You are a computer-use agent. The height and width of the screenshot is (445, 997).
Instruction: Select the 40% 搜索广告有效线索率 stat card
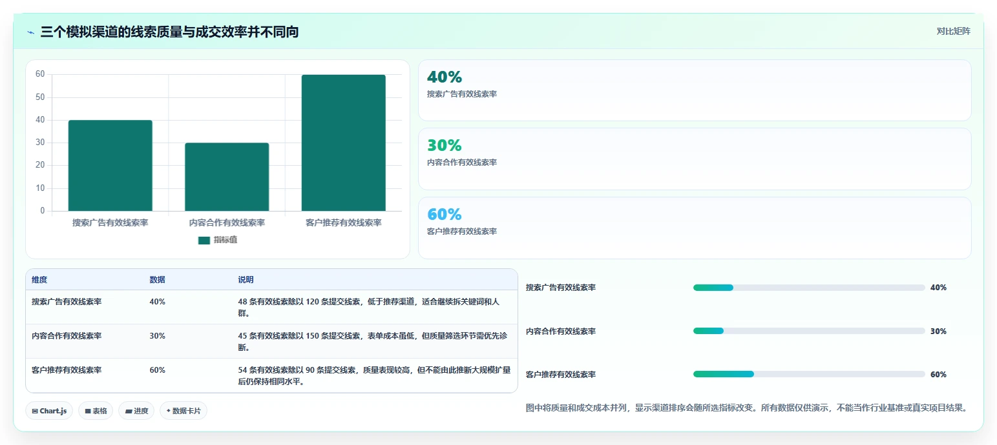695,90
